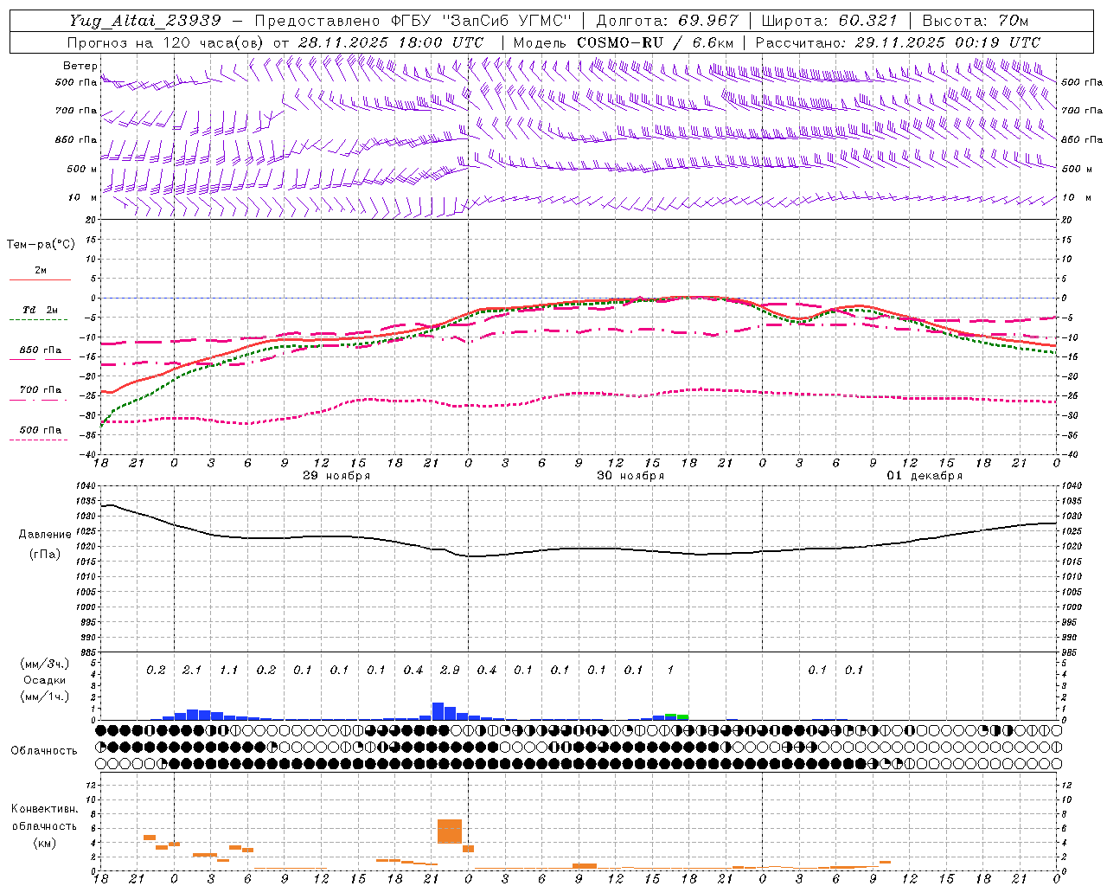Select the 'Долгота: 69.967' header field

pos(668,21)
